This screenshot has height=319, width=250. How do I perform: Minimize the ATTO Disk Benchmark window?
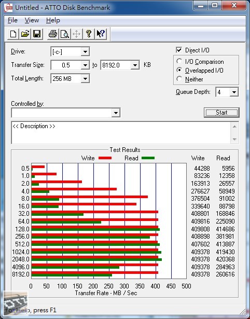coord(201,5)
